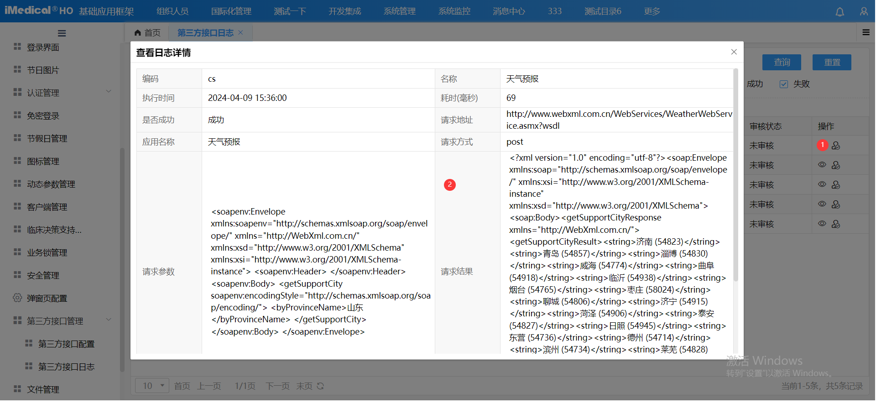Click the 弹窗页配置 gear icon
The image size is (876, 404).
[x=17, y=298]
